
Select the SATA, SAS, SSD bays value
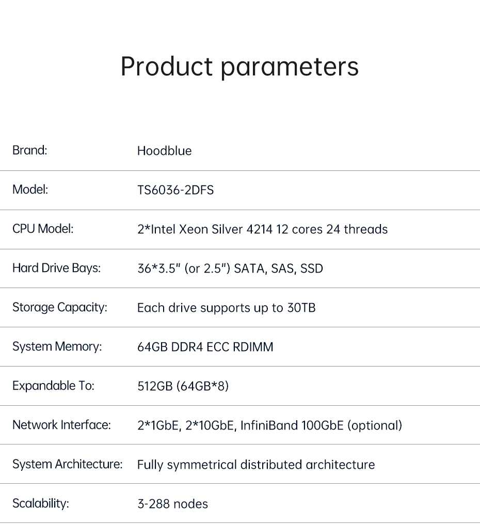230,268
